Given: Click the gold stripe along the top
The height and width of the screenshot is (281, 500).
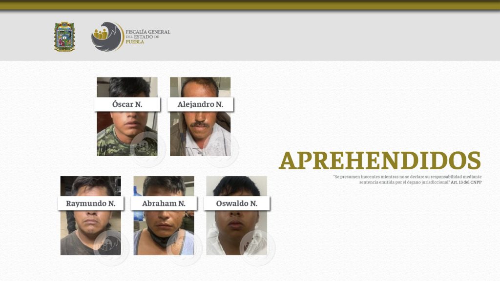Looking at the screenshot, I should pos(250,5).
